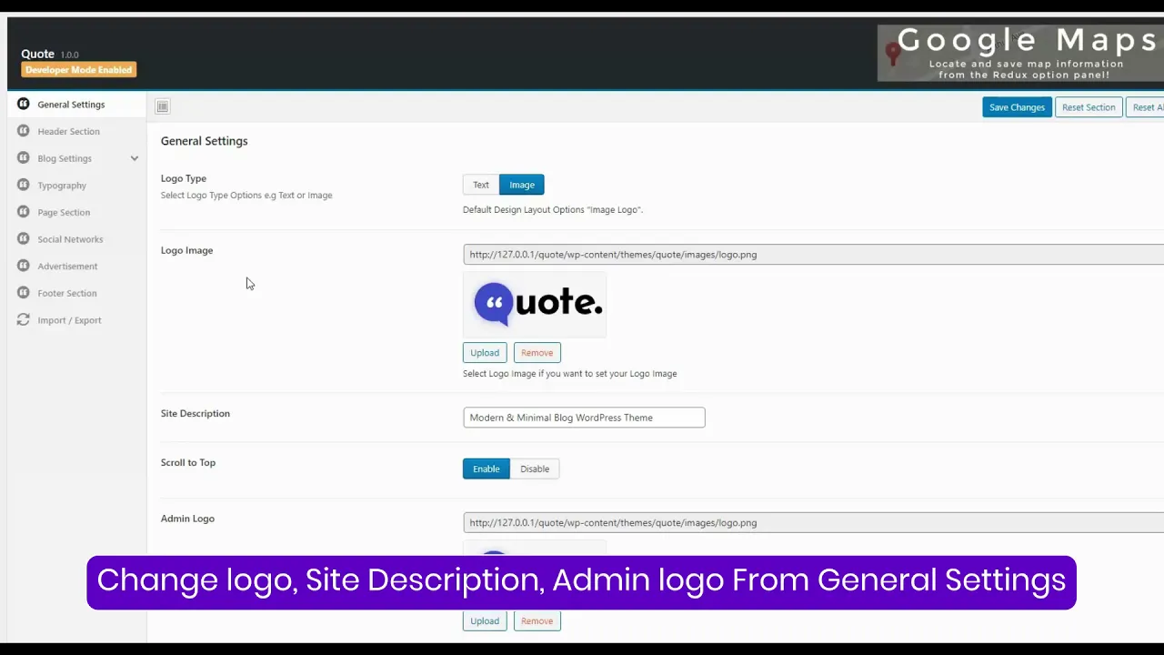Click the Social Networks sidebar icon
Screen dimensions: 1164x655
tap(24, 239)
